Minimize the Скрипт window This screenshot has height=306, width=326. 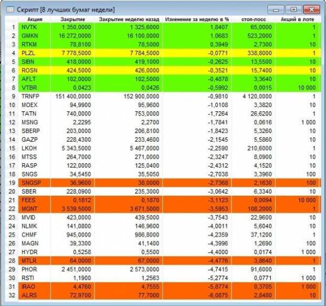276,9
